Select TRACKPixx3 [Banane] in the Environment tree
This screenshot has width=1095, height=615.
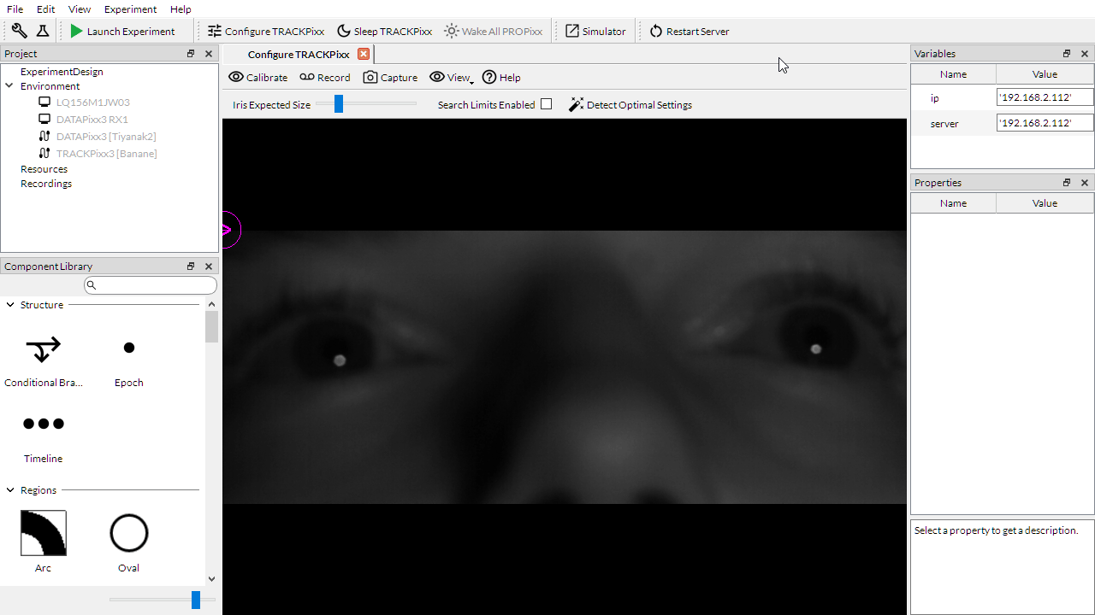pyautogui.click(x=106, y=153)
